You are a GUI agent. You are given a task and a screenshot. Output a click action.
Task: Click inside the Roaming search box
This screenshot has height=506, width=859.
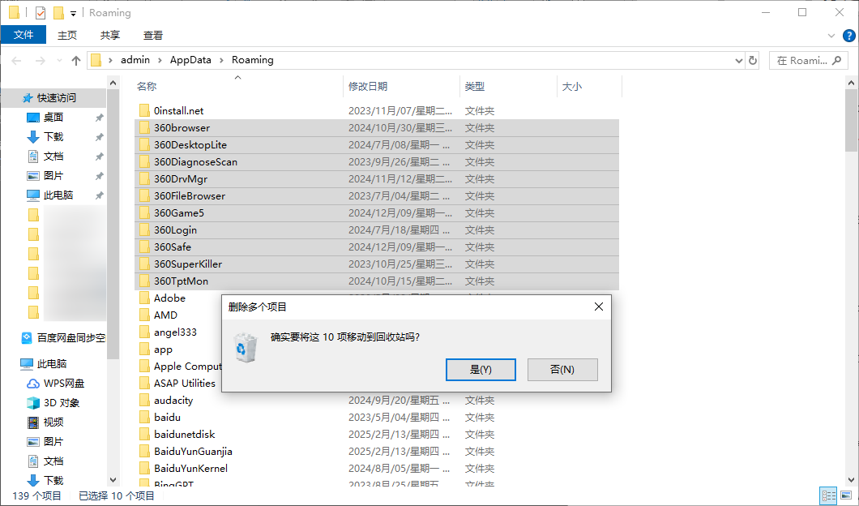802,59
